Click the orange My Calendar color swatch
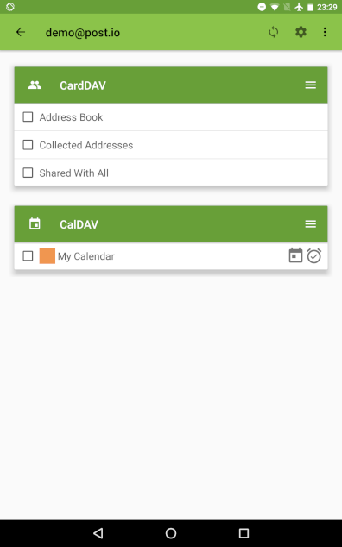342x547 pixels. [x=47, y=255]
